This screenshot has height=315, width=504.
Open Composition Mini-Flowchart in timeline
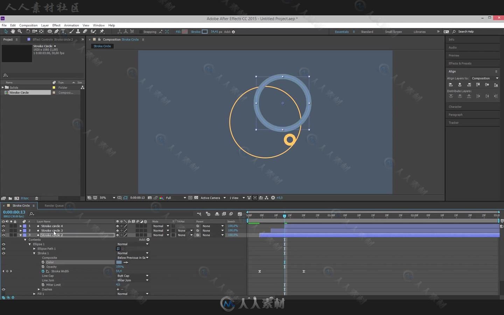(199, 214)
